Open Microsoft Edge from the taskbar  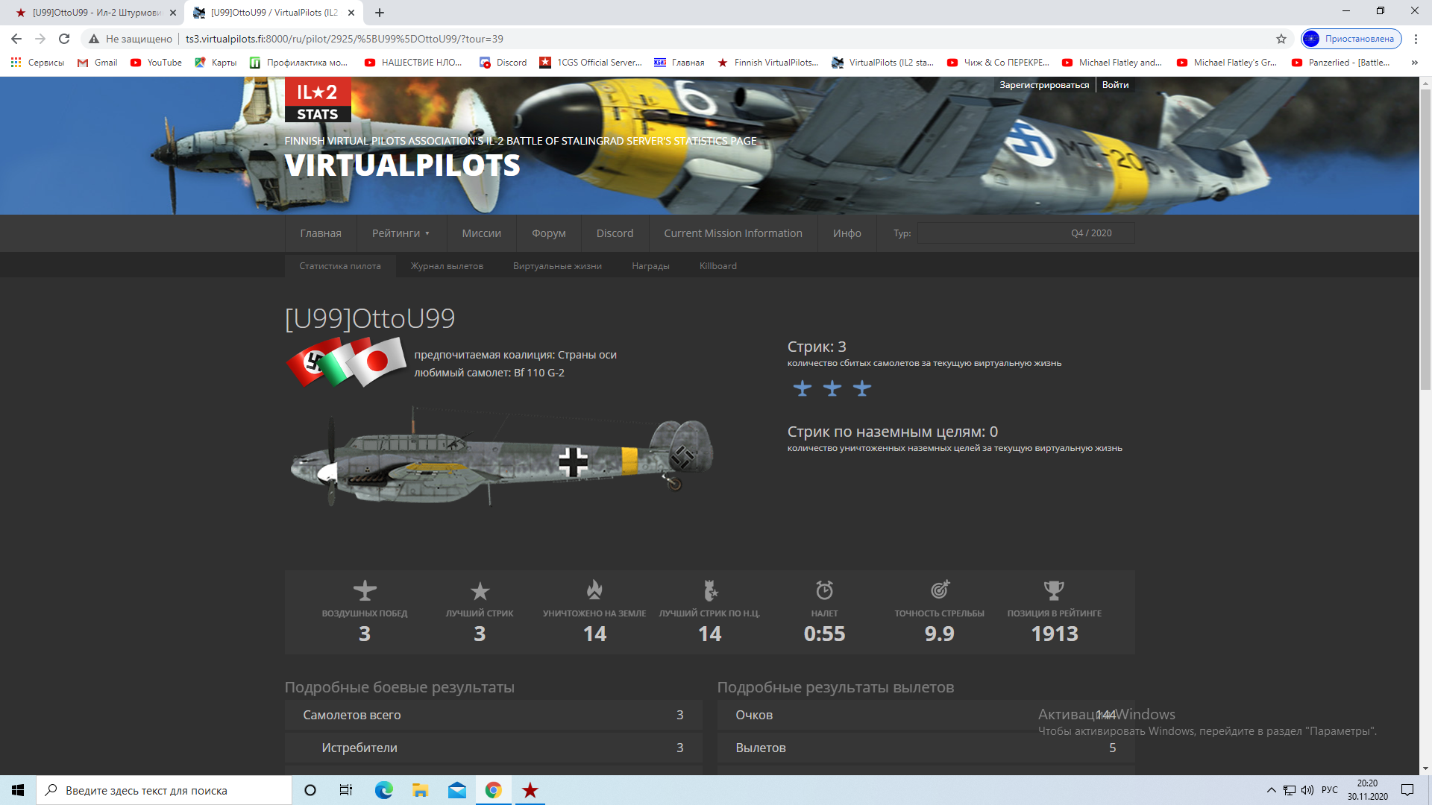(383, 790)
